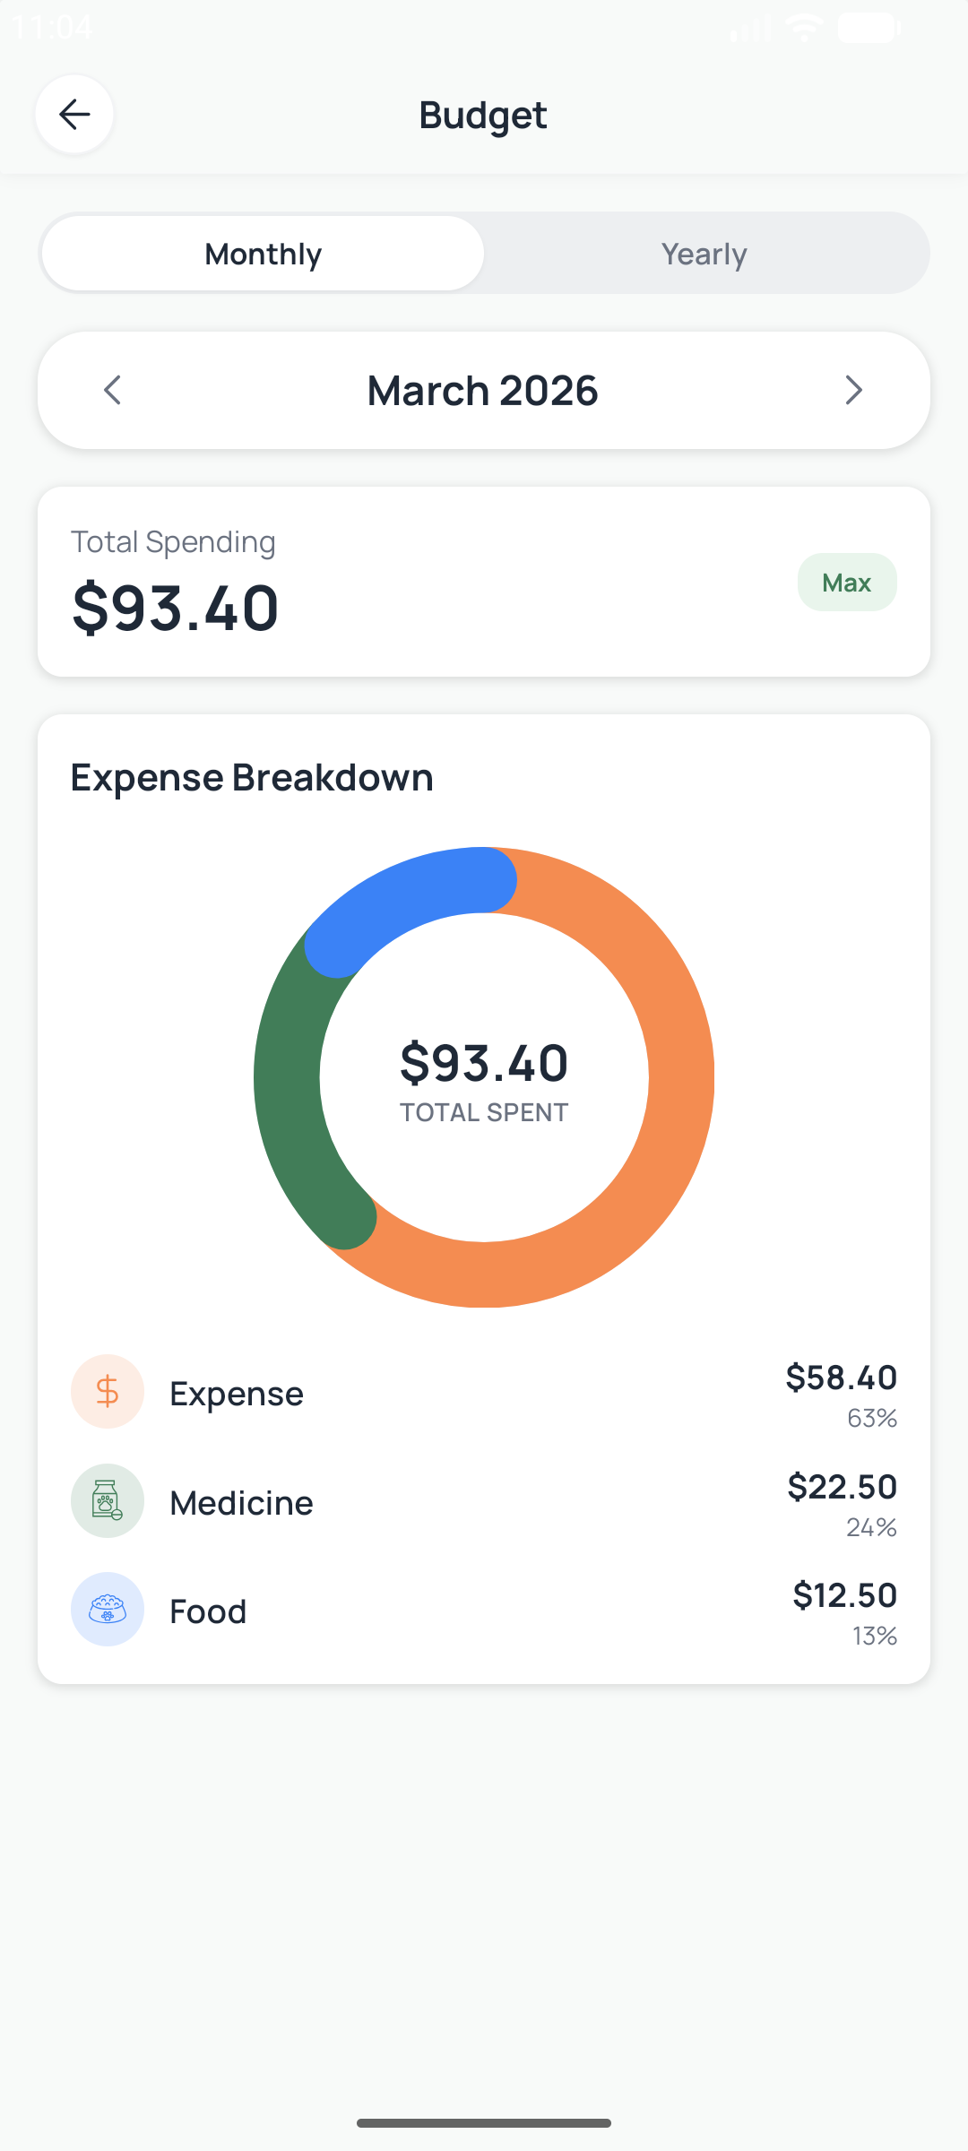Tap the Wi-Fi status bar icon

pos(804,28)
